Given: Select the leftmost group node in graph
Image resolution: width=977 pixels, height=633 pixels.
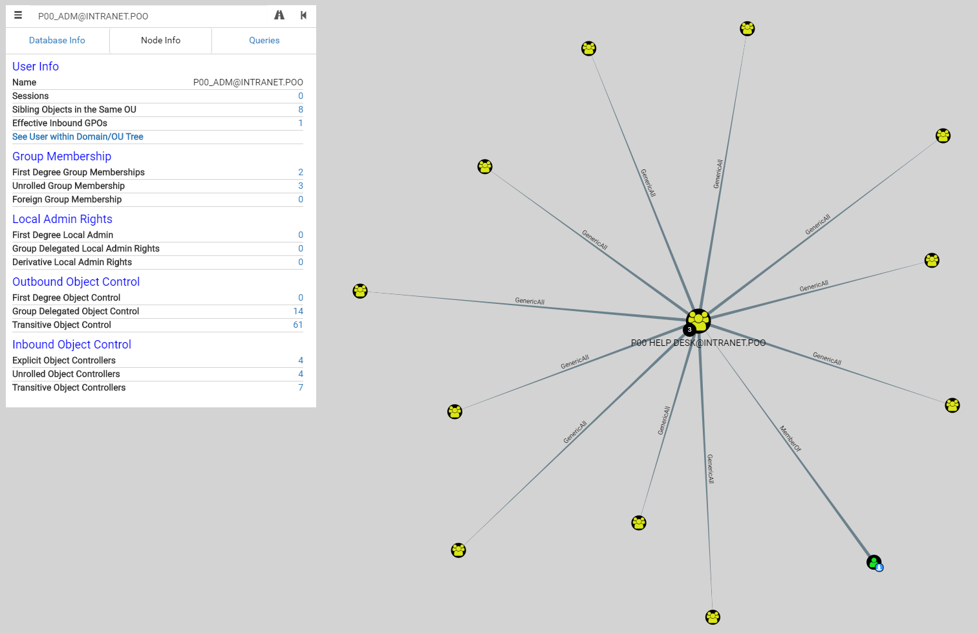Looking at the screenshot, I should tap(360, 291).
